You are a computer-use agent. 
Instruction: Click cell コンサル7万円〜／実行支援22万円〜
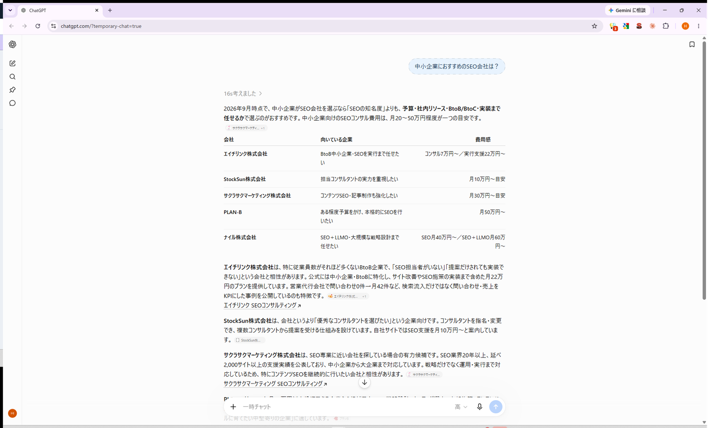[x=465, y=154]
